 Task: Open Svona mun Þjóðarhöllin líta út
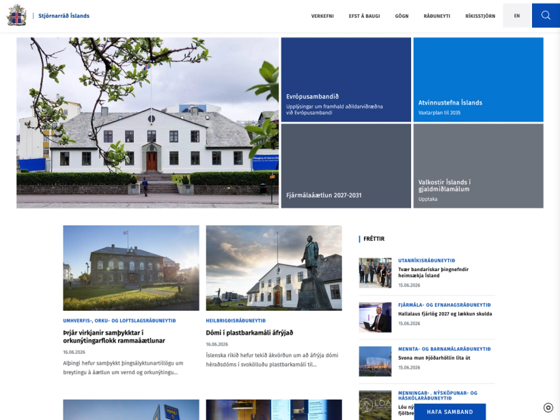[434, 358]
